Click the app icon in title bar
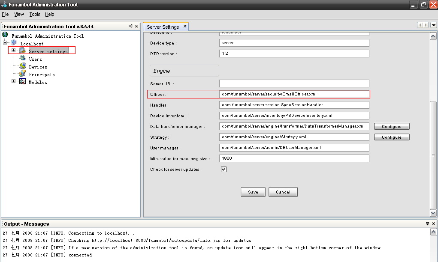The width and height of the screenshot is (438, 262). (x=4, y=4)
